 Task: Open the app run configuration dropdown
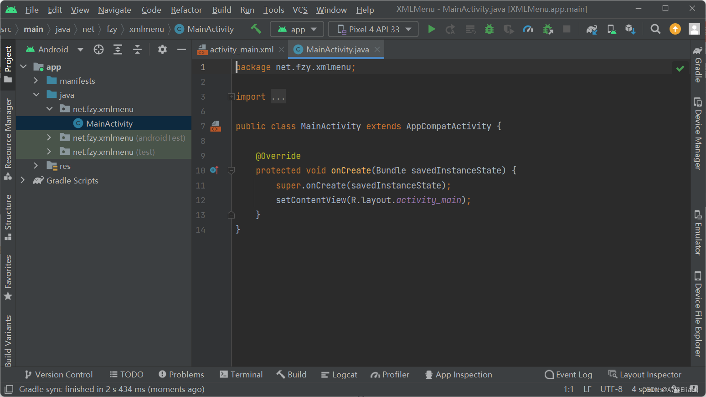pyautogui.click(x=297, y=29)
